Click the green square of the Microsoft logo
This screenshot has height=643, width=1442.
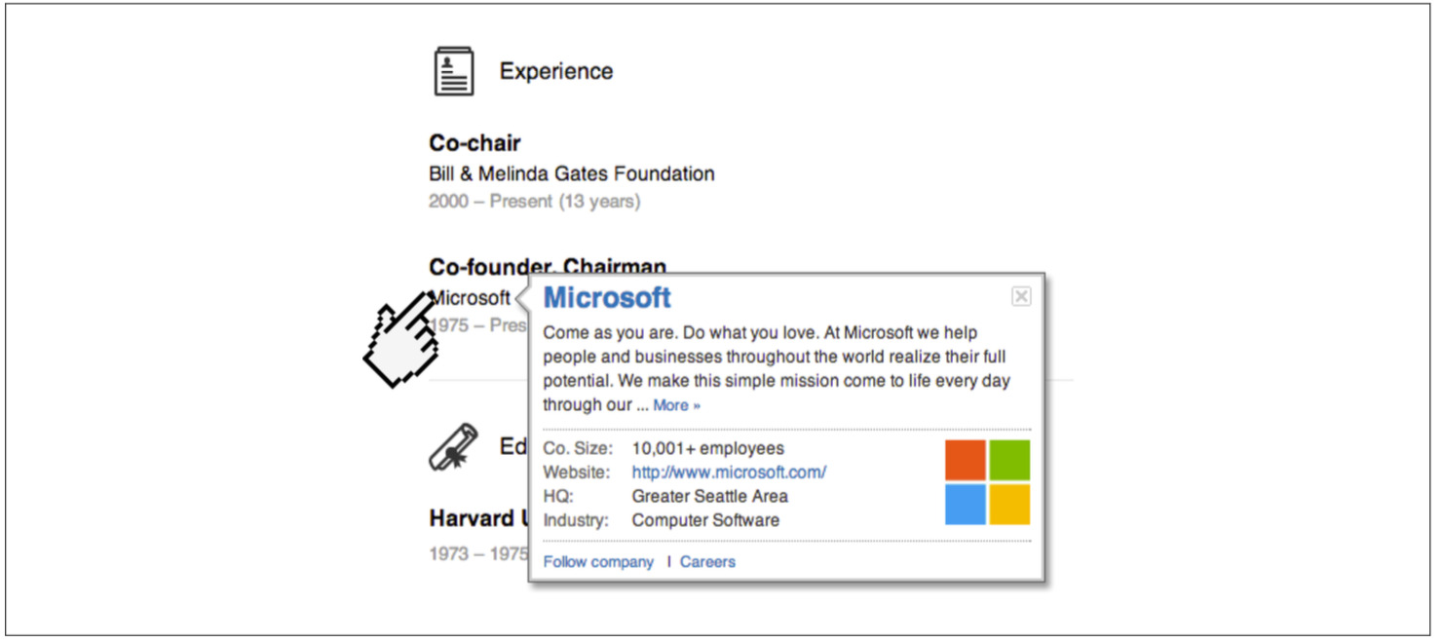click(1010, 460)
